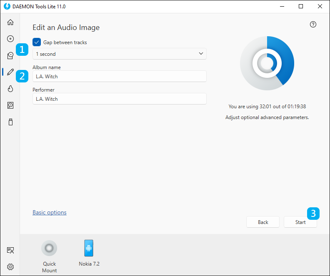Click the Back button
The width and height of the screenshot is (330, 276).
pyautogui.click(x=263, y=222)
